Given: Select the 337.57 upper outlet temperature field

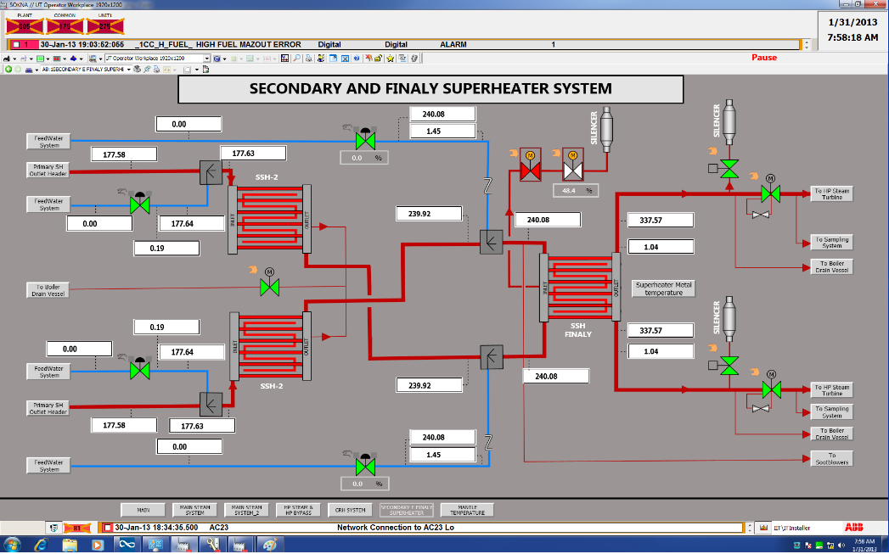Looking at the screenshot, I should pos(660,221).
